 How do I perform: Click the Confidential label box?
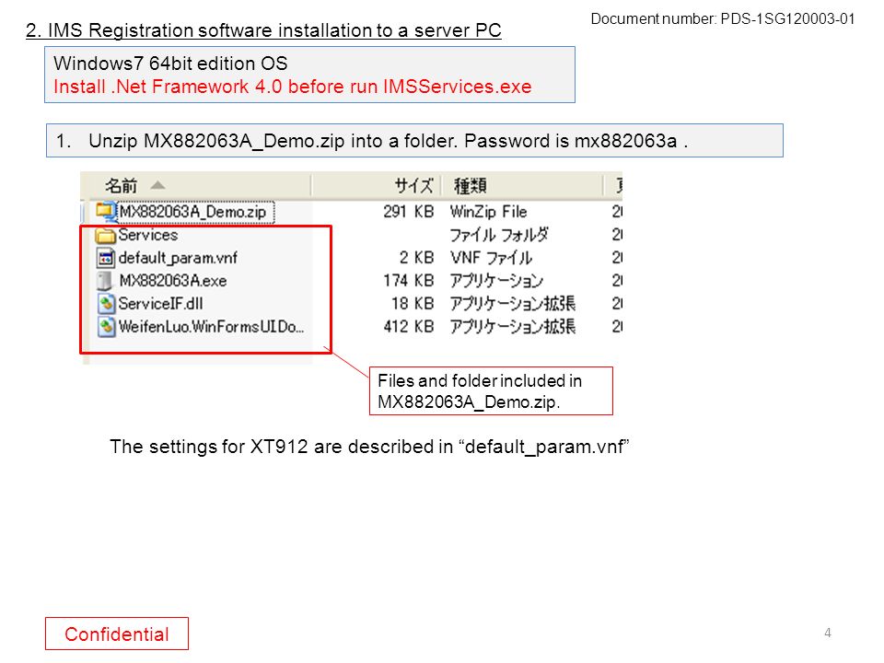(x=117, y=634)
